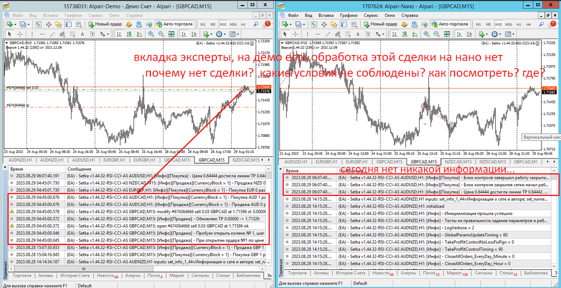The width and height of the screenshot is (561, 288).
Task: Open periodicity dropdown in Alpari-Demo toolbar
Action: (x=224, y=34)
